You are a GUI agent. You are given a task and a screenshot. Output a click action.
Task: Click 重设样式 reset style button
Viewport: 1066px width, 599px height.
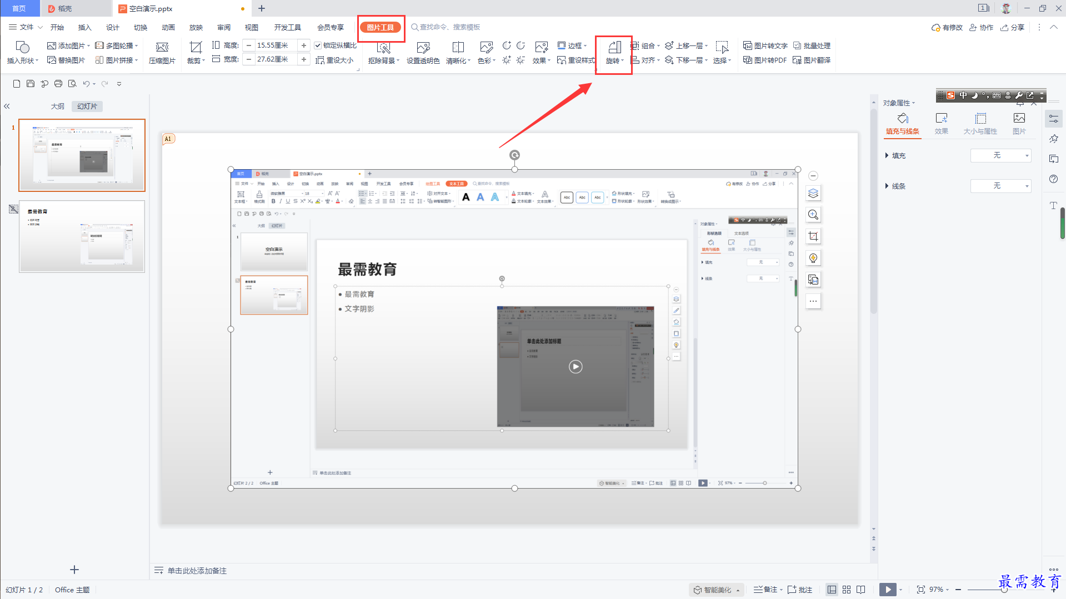pyautogui.click(x=576, y=60)
